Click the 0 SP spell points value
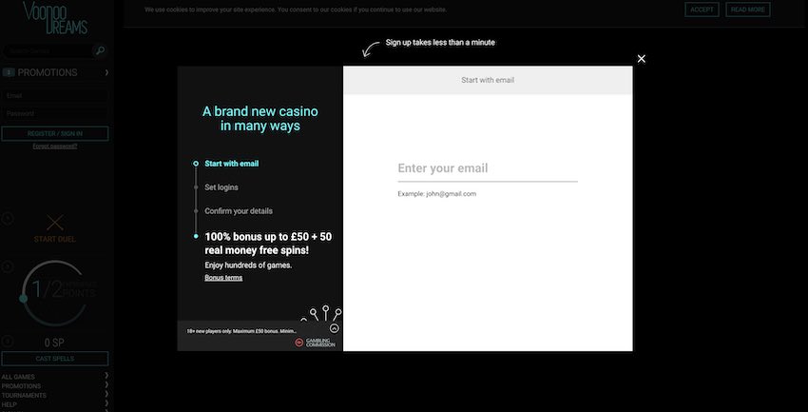Viewport: 808px width, 412px height. point(54,343)
